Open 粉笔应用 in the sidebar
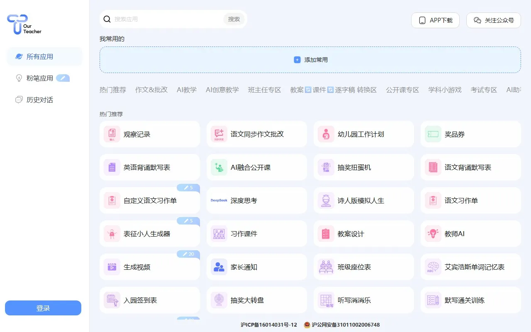This screenshot has height=332, width=531. click(40, 78)
